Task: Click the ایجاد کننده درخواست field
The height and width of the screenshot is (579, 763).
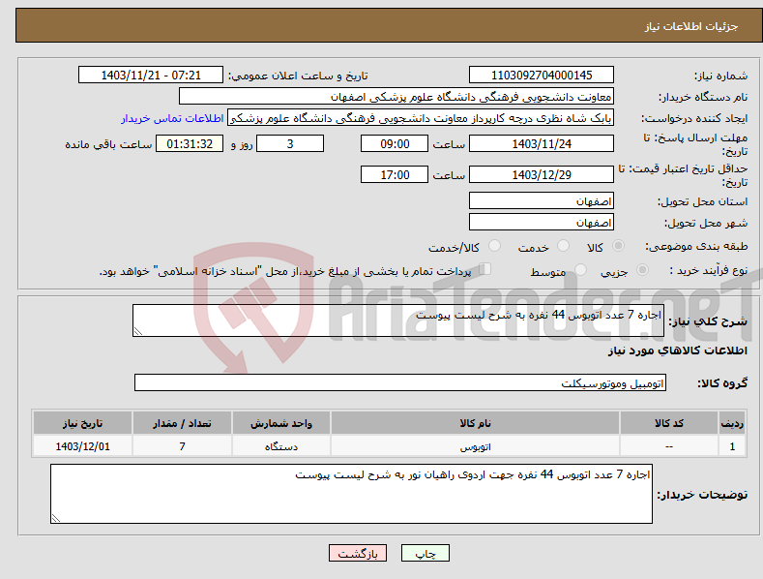Action: pos(421,118)
